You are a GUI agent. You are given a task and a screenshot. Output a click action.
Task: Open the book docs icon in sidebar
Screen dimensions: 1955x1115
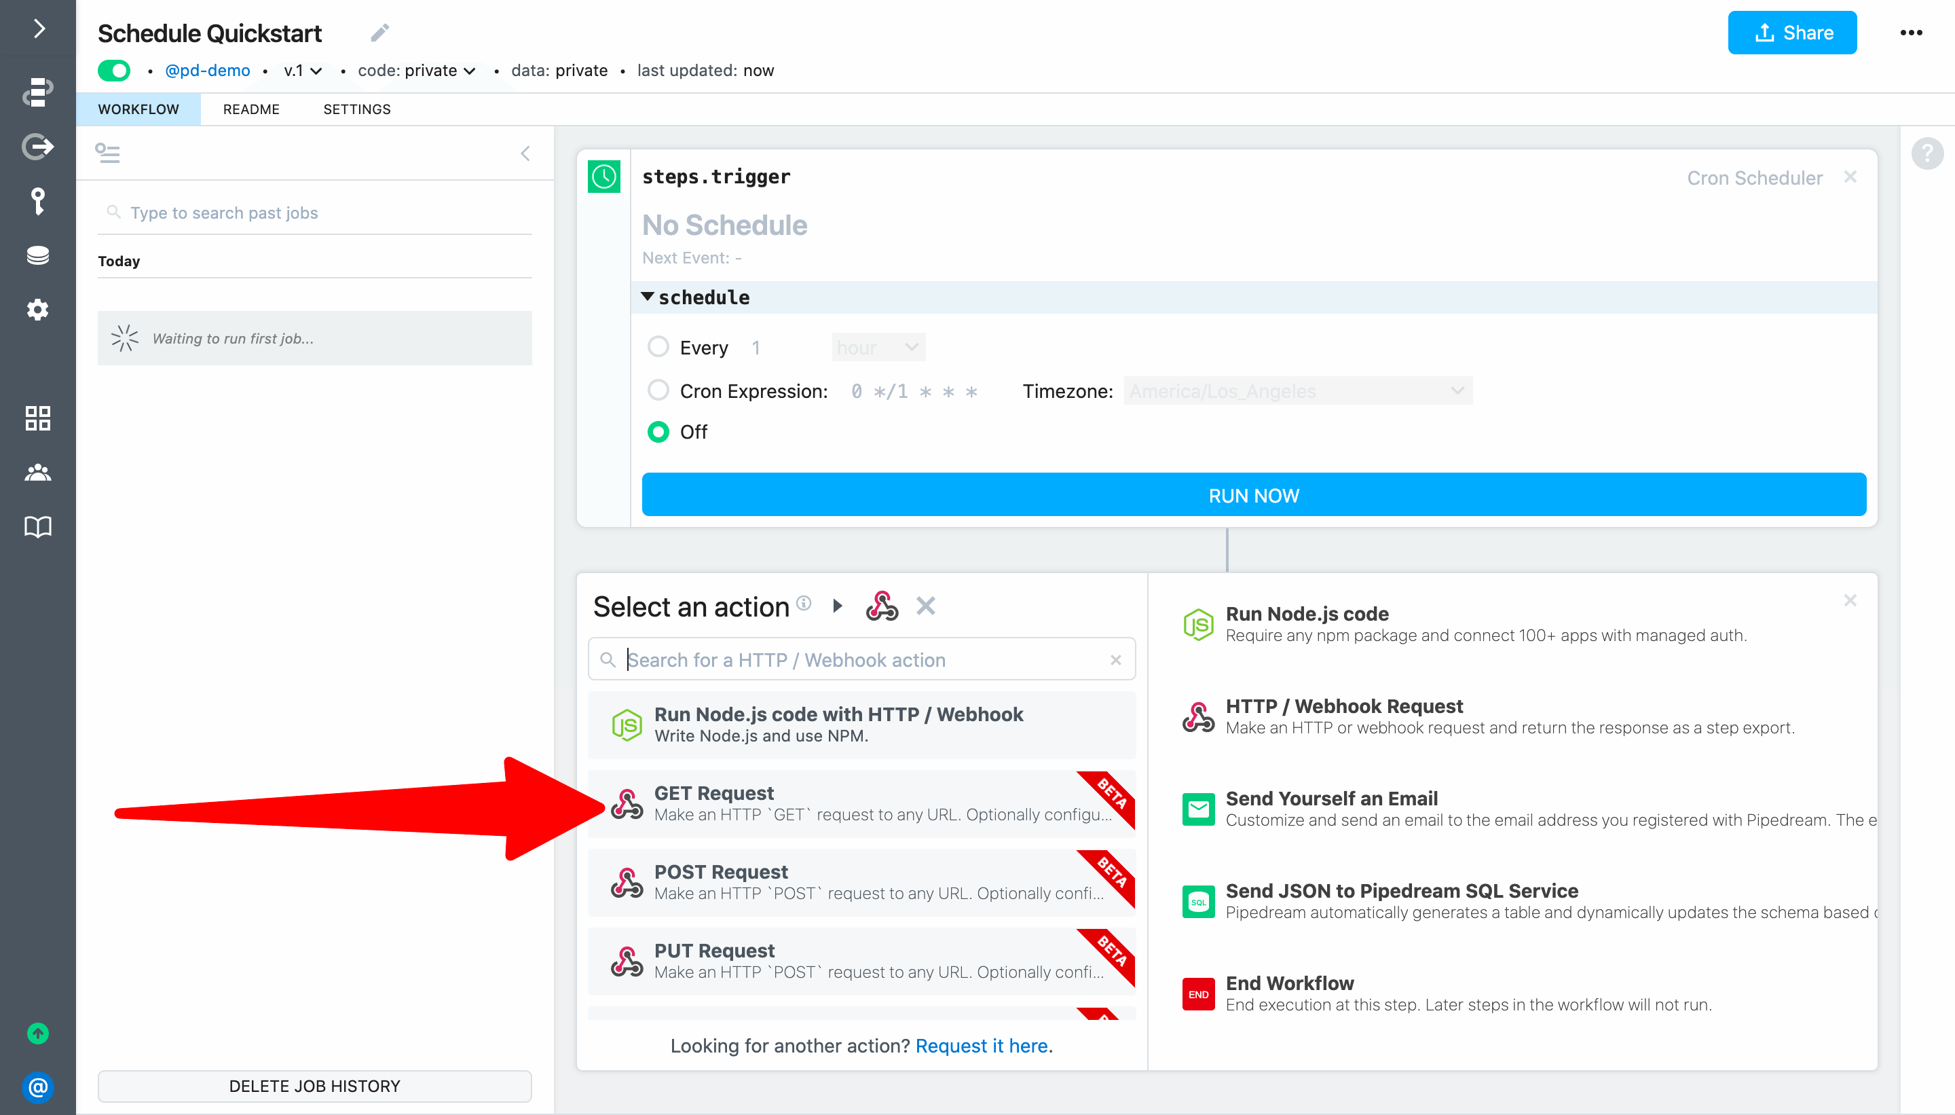point(37,527)
